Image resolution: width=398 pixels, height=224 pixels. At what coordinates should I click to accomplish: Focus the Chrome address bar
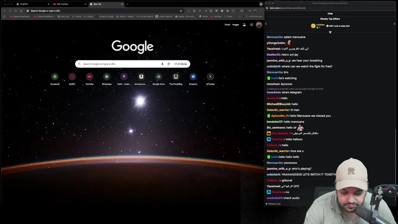[104, 11]
